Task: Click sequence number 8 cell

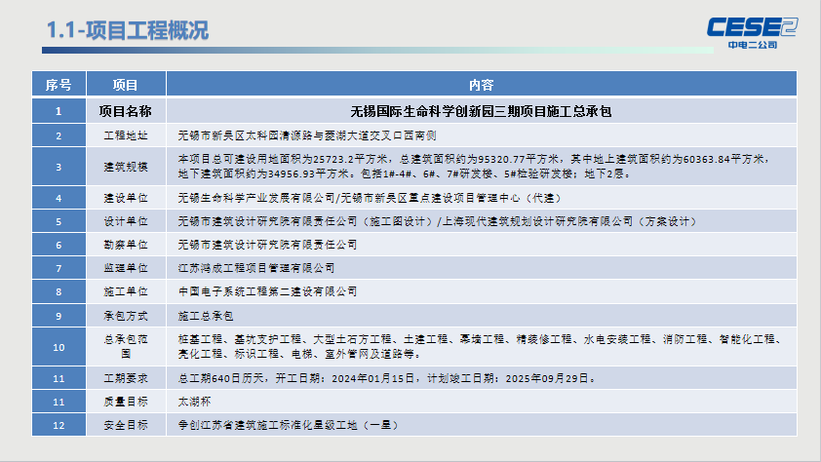Action: coord(59,291)
